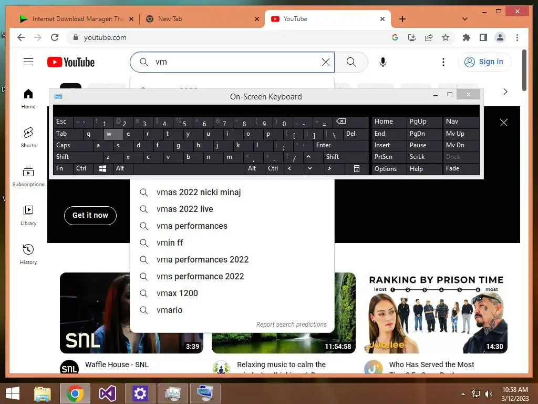This screenshot has height=404, width=538.
Task: Open the Chrome profile avatar
Action: tap(500, 37)
